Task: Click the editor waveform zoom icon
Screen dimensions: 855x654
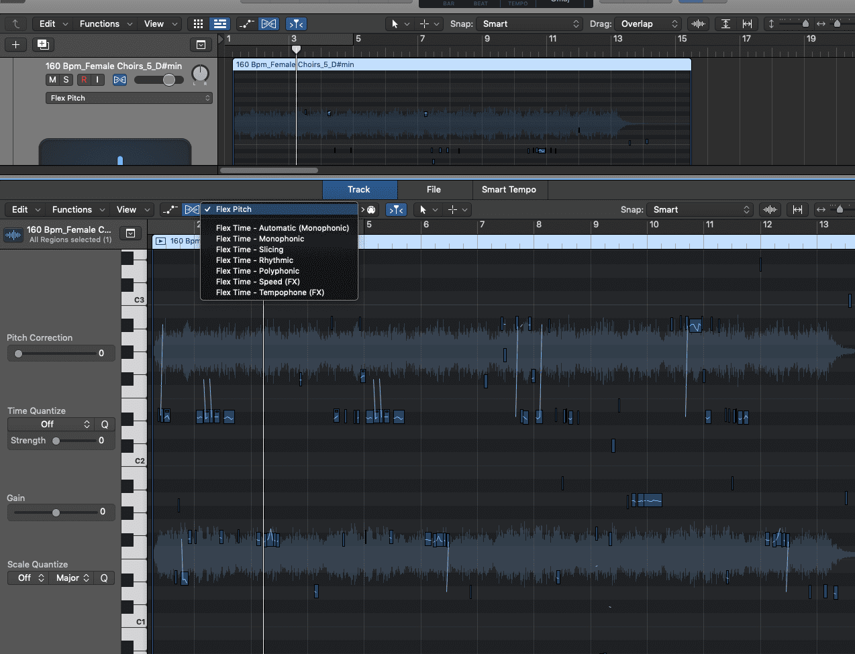Action: (x=770, y=209)
